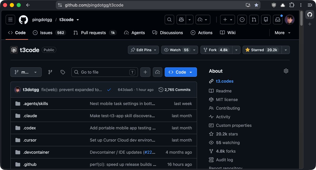The width and height of the screenshot is (316, 170).
Task: Toggle the Starred button
Action: pyautogui.click(x=262, y=50)
